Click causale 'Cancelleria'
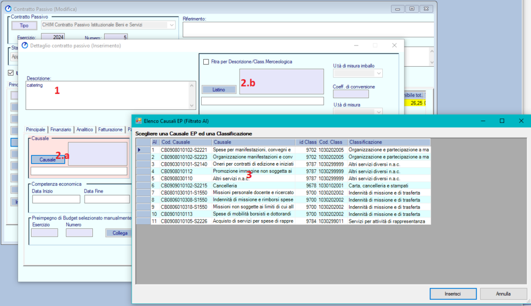Image resolution: width=531 pixels, height=306 pixels. click(x=225, y=186)
